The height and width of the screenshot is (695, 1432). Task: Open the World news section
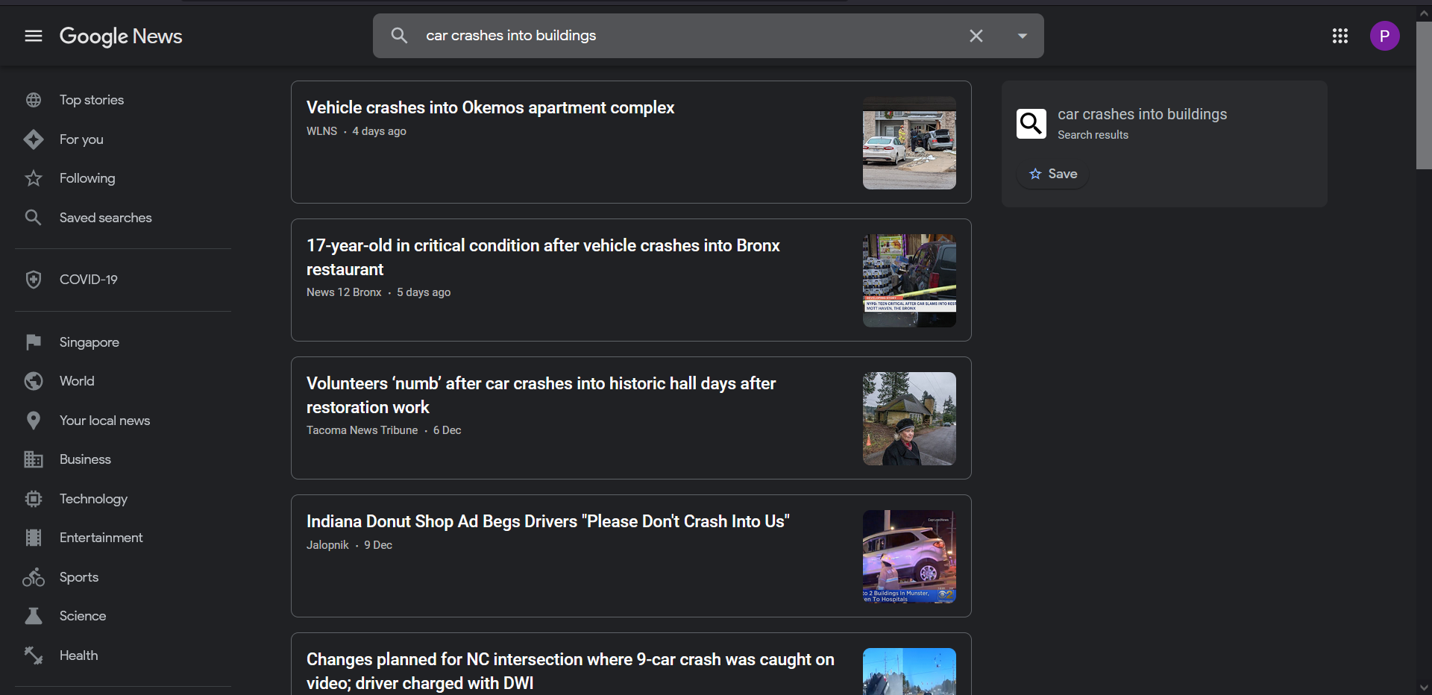click(x=77, y=381)
